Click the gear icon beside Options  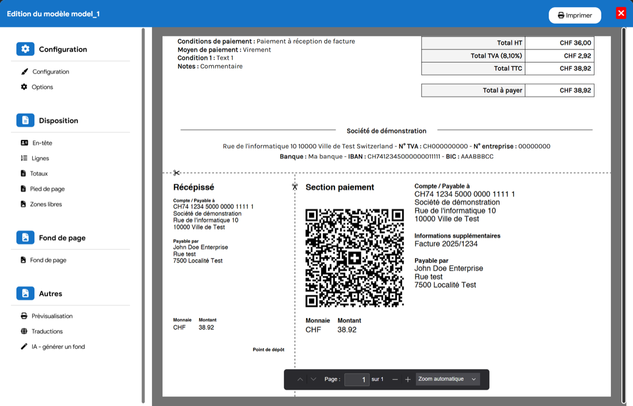tap(24, 87)
